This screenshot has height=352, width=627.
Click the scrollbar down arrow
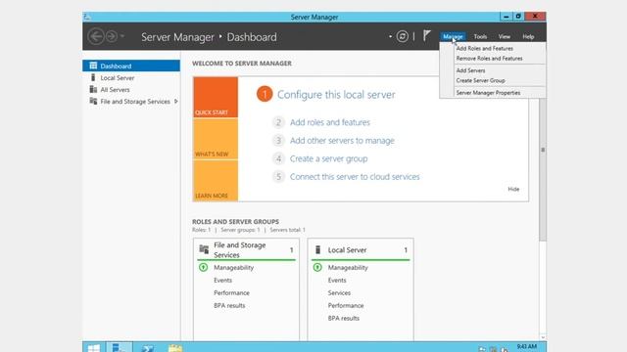click(x=543, y=337)
